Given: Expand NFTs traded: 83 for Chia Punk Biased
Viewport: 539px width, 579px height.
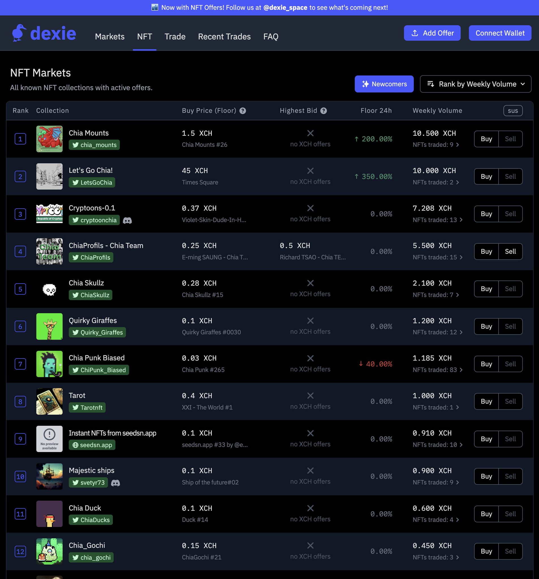Looking at the screenshot, I should [x=437, y=370].
